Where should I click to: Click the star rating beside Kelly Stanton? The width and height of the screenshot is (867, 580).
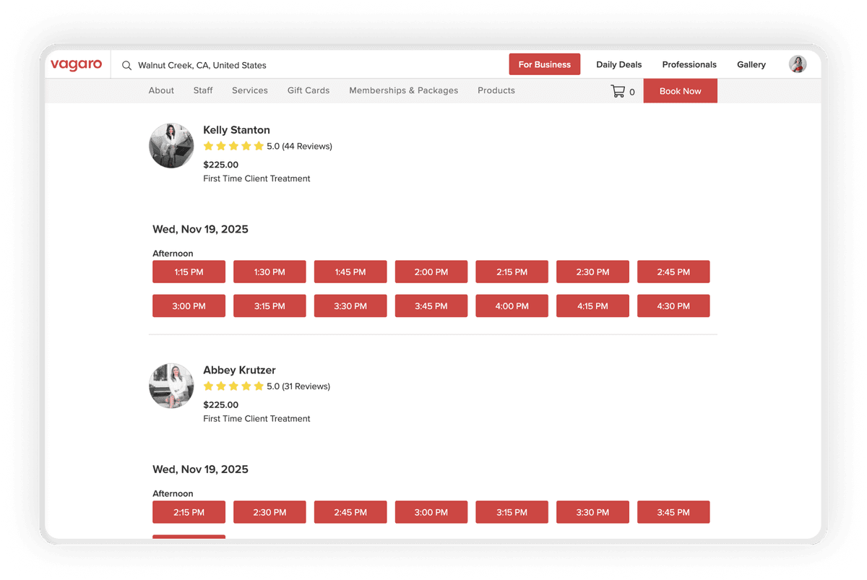234,145
